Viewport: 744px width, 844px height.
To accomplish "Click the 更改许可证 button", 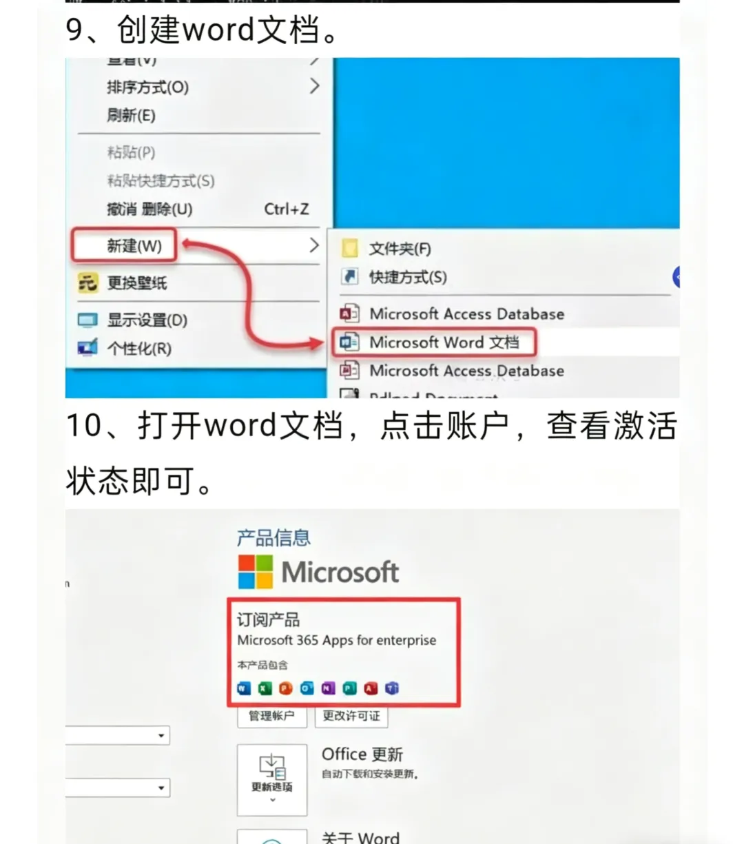I will coord(351,716).
